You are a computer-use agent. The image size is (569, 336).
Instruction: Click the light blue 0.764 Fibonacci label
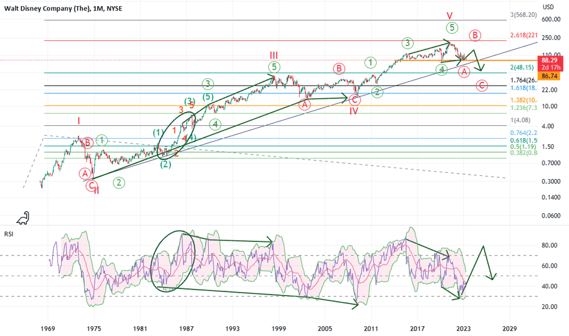(524, 133)
